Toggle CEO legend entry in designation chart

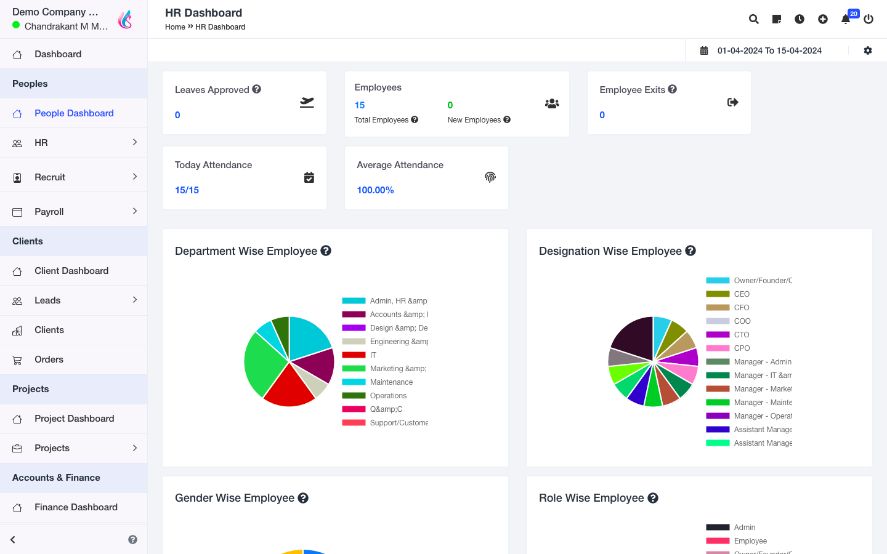tap(742, 294)
